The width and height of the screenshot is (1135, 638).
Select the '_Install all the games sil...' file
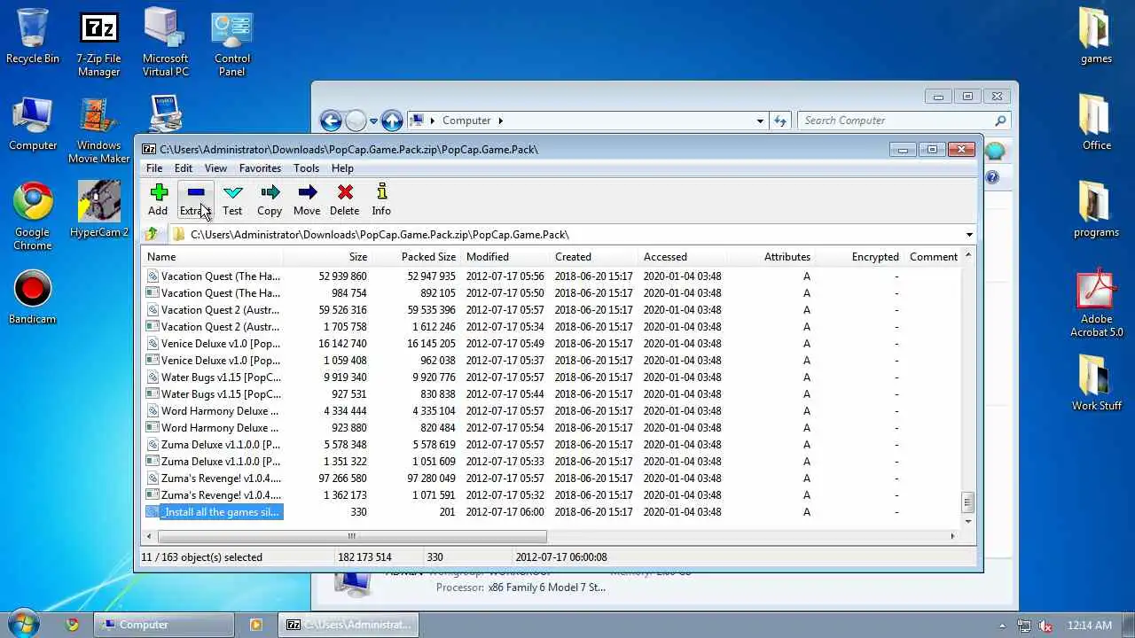[214, 512]
